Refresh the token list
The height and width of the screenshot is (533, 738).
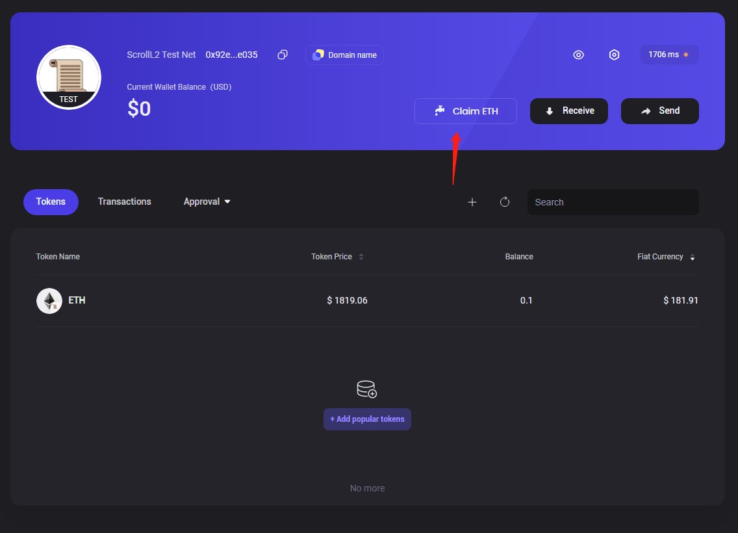point(505,202)
